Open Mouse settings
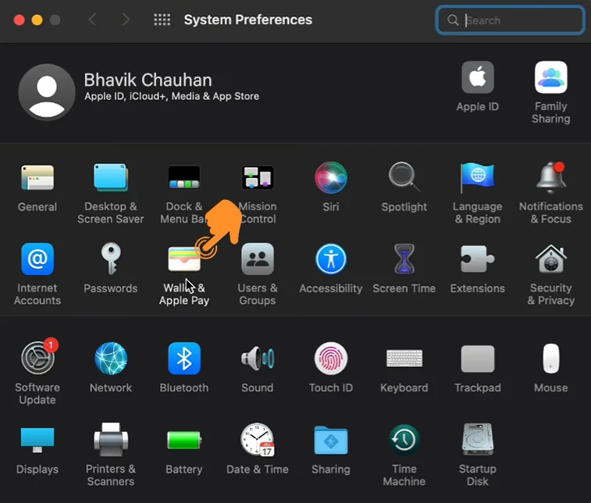Image resolution: width=591 pixels, height=503 pixels. 551,359
